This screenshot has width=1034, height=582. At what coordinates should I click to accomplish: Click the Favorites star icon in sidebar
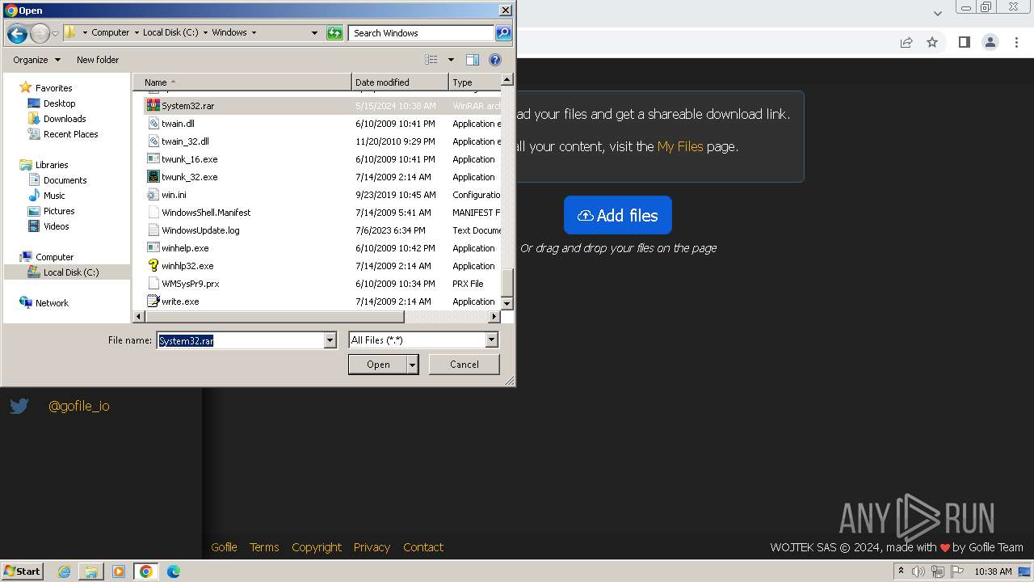[x=26, y=87]
